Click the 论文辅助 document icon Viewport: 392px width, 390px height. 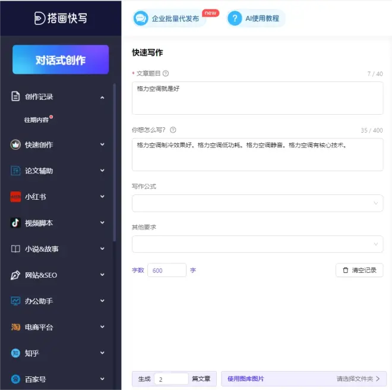pyautogui.click(x=16, y=171)
